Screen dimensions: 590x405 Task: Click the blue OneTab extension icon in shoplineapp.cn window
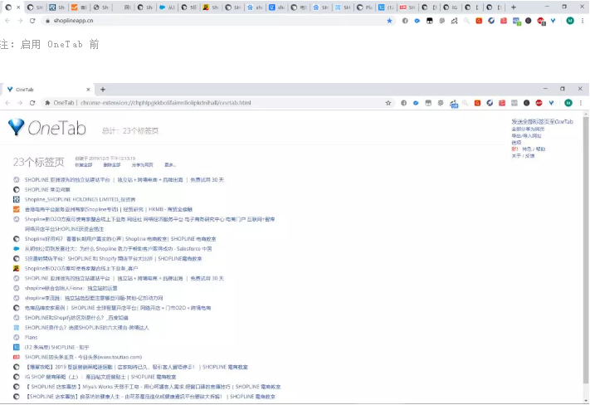553,21
